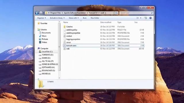Screen dimensions: 184x103
Task: Select the web XML file icon
Action: point(64,49)
